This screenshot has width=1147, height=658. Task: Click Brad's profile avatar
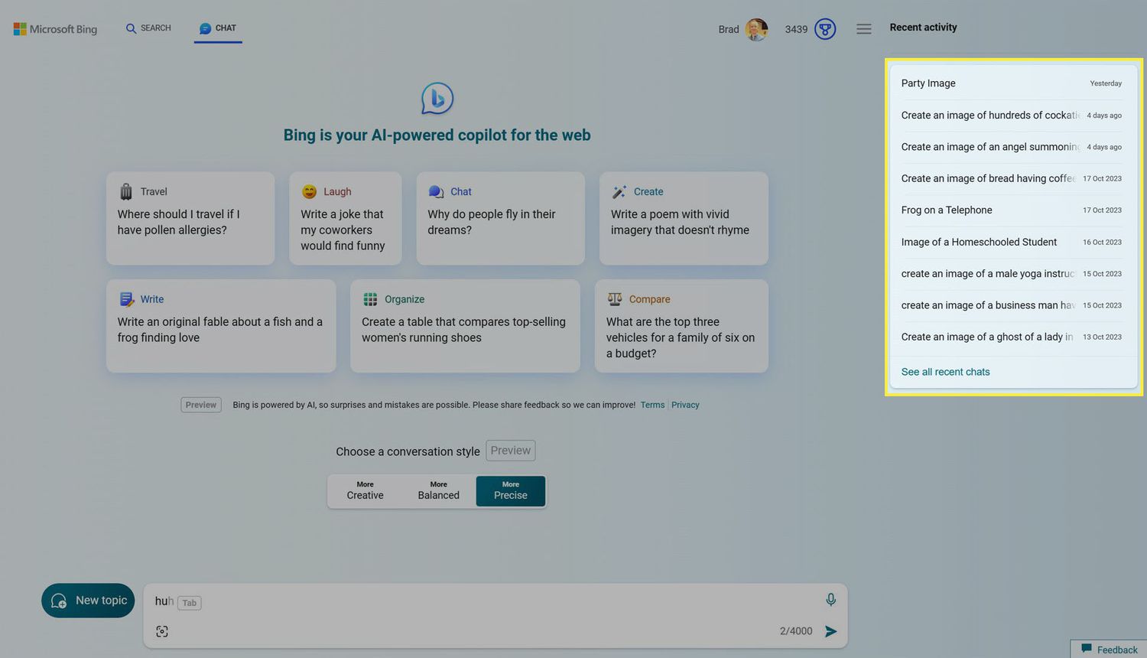click(x=756, y=29)
